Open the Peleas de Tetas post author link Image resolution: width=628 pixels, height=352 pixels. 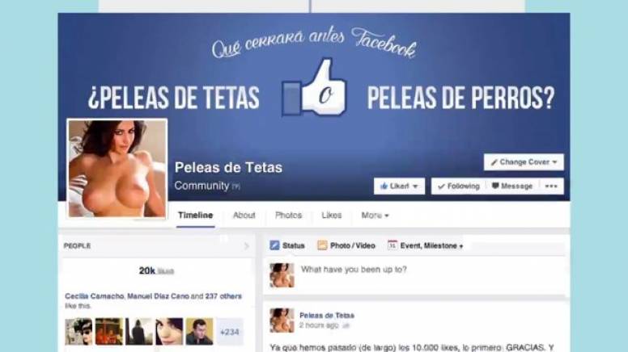327,315
